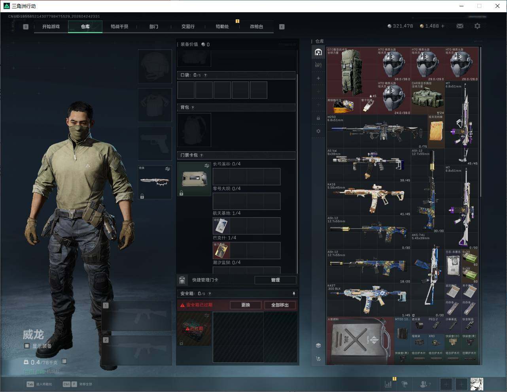Image resolution: width=507 pixels, height=392 pixels.
Task: Select the K416 rifle
Action: click(369, 199)
